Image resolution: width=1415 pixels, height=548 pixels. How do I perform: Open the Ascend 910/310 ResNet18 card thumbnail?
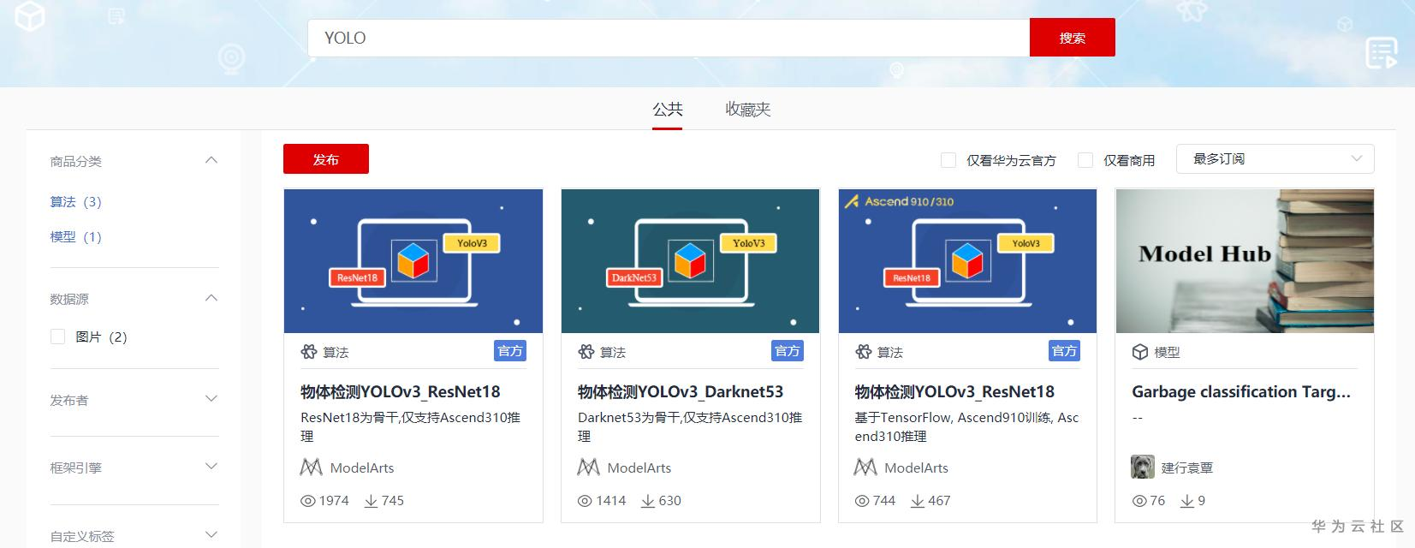968,261
